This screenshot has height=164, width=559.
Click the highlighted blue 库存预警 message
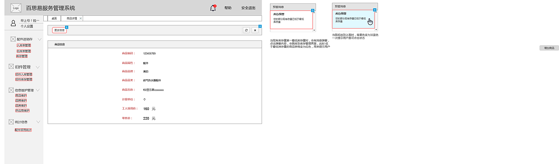point(354,20)
